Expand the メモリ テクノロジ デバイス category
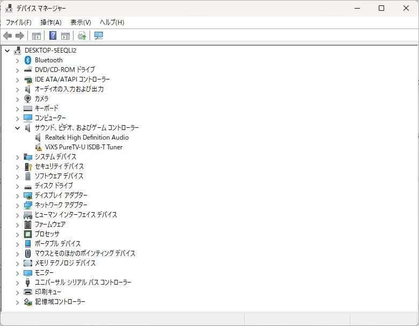419x326 pixels. (x=17, y=263)
